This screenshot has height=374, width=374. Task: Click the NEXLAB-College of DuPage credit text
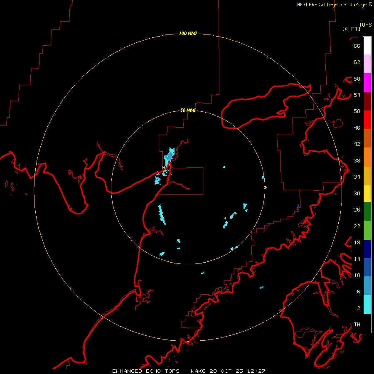332,5
